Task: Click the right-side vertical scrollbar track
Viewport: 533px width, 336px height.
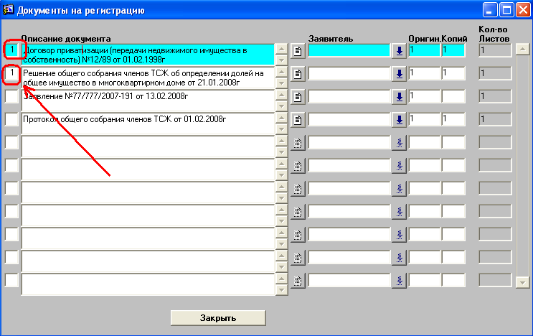Action: tap(522, 166)
